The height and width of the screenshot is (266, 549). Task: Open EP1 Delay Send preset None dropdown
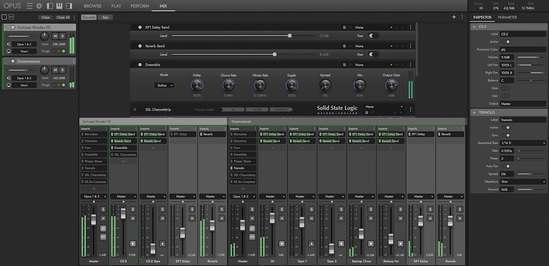click(373, 27)
